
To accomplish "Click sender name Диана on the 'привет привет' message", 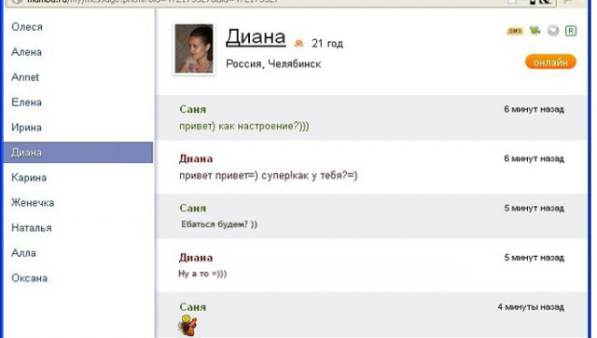I will pos(196,159).
